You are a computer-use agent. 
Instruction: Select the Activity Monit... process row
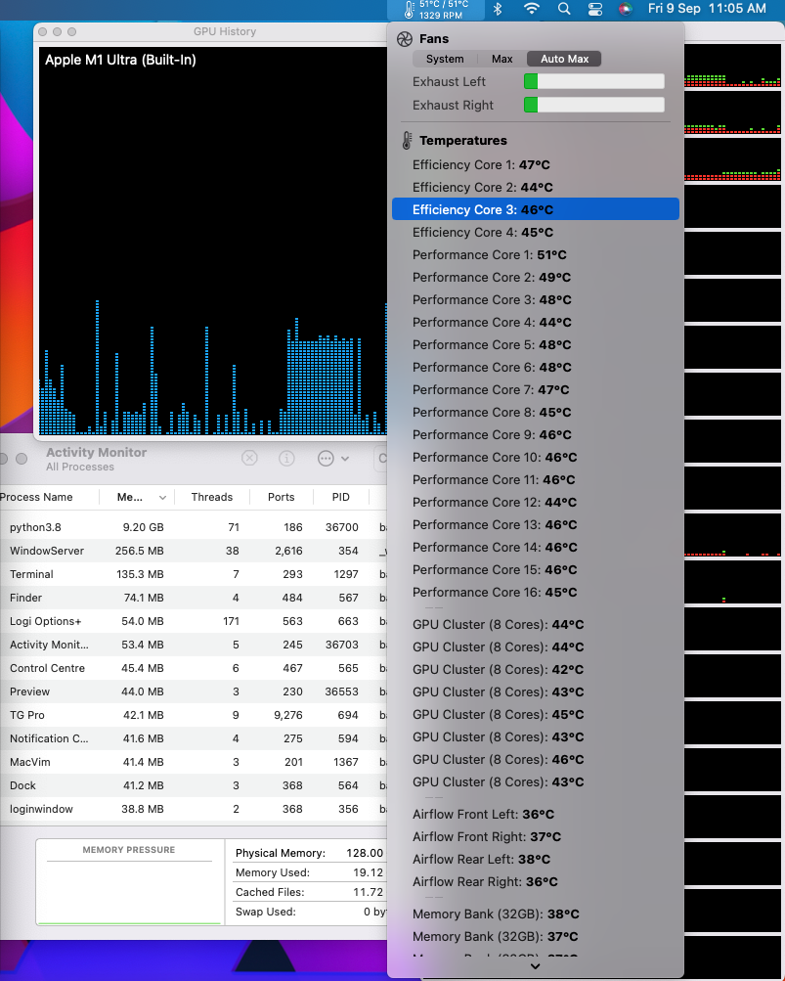[x=194, y=645]
